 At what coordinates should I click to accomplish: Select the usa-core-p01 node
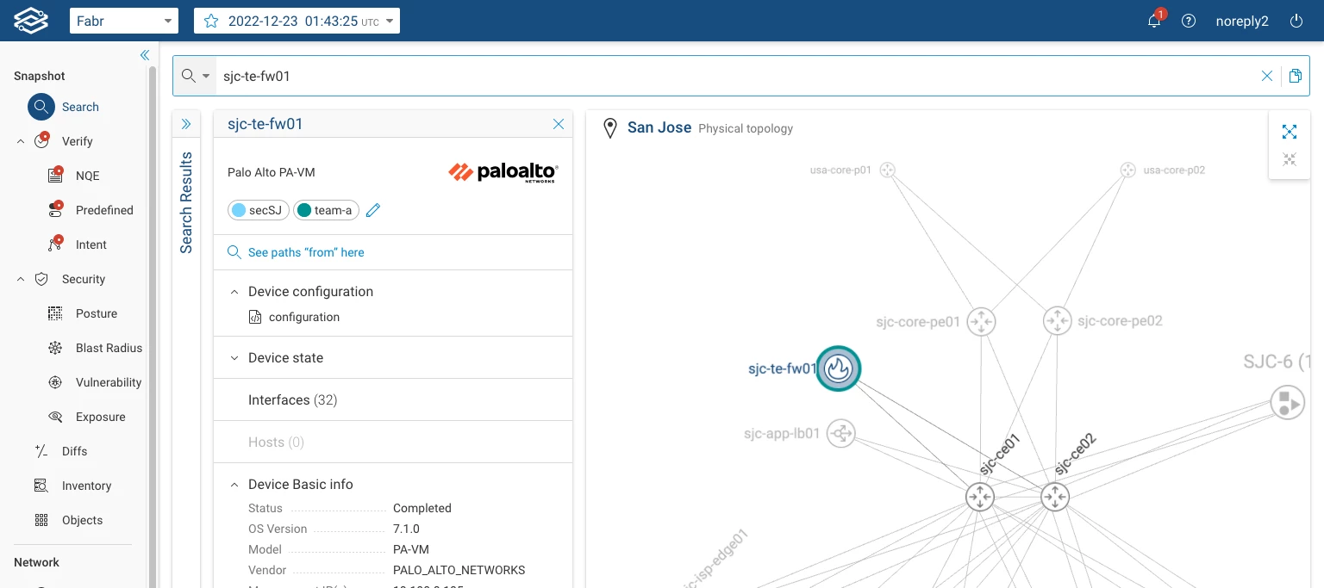click(x=887, y=170)
